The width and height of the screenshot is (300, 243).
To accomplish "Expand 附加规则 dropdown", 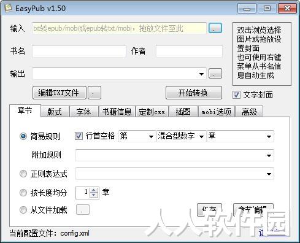I will [x=269, y=156].
